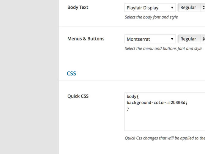
Task: Click the blue CSS section heading
Action: click(71, 73)
